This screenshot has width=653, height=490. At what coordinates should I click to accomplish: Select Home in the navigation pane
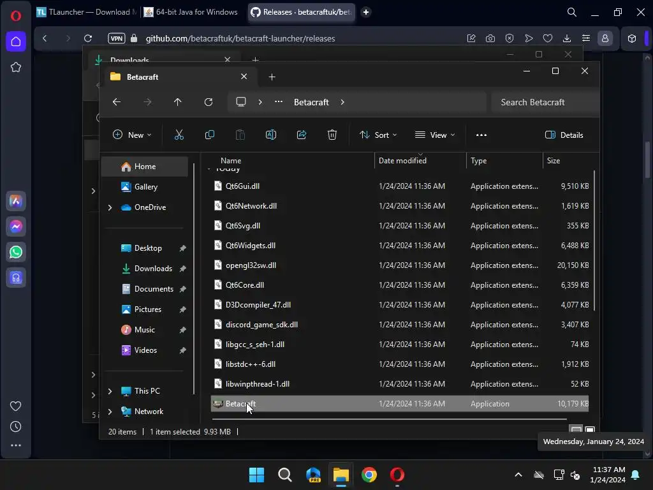[x=145, y=167]
